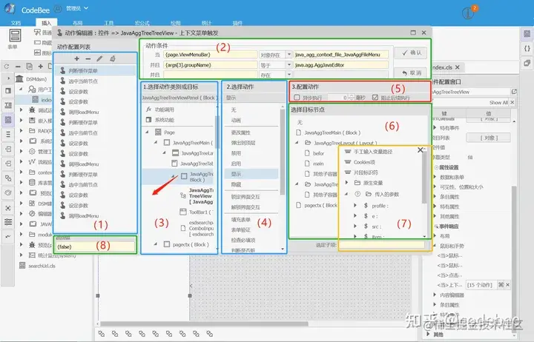534x342 pixels.
Task: Click the 系统功能 item icon
Action: point(148,120)
